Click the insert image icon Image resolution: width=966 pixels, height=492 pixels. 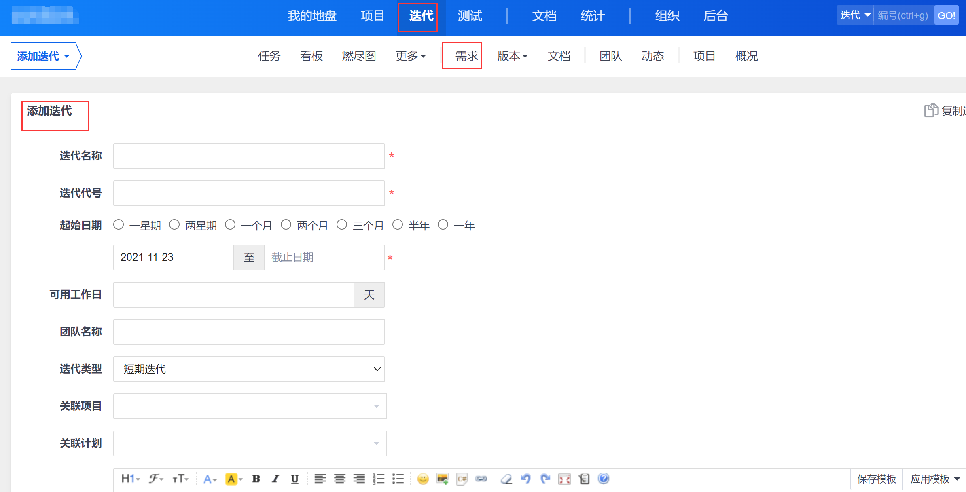[442, 479]
